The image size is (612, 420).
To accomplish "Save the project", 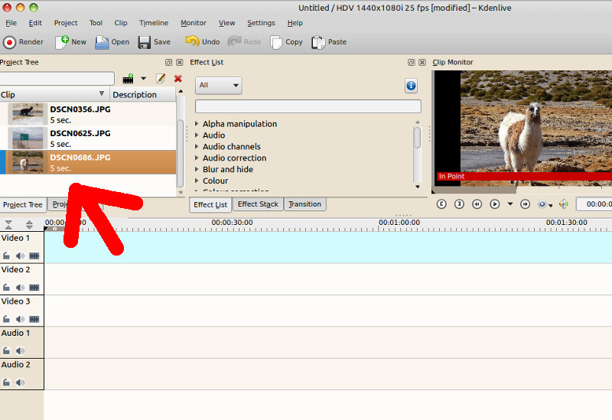I will 155,42.
